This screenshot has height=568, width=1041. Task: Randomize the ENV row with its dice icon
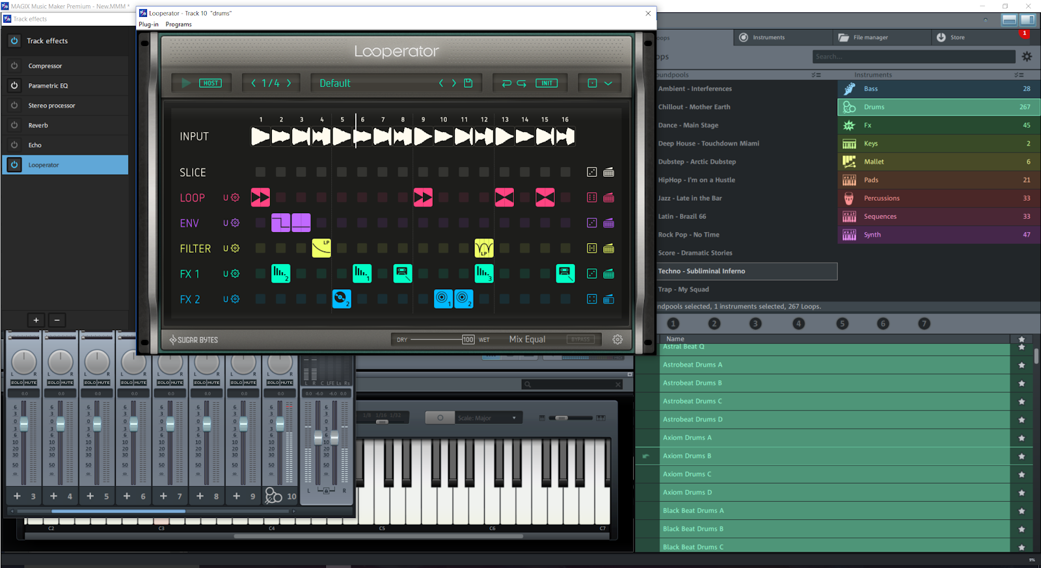[x=591, y=223]
